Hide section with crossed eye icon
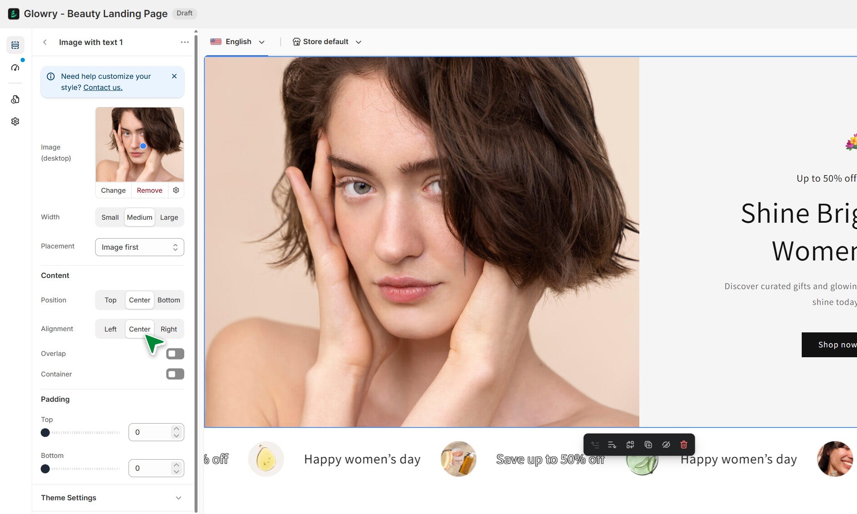Screen dimensions: 857x514 click(666, 445)
